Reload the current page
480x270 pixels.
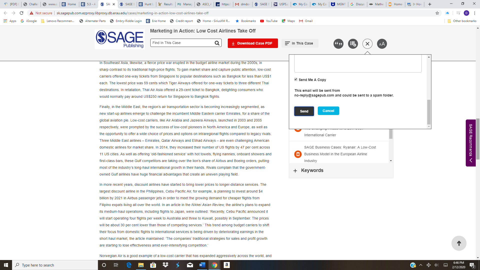point(21,13)
